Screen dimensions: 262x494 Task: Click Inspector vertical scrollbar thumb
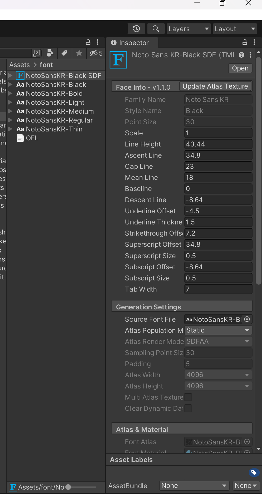coord(259,170)
